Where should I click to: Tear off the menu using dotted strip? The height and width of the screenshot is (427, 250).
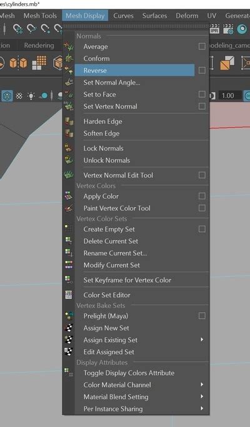(136, 26)
